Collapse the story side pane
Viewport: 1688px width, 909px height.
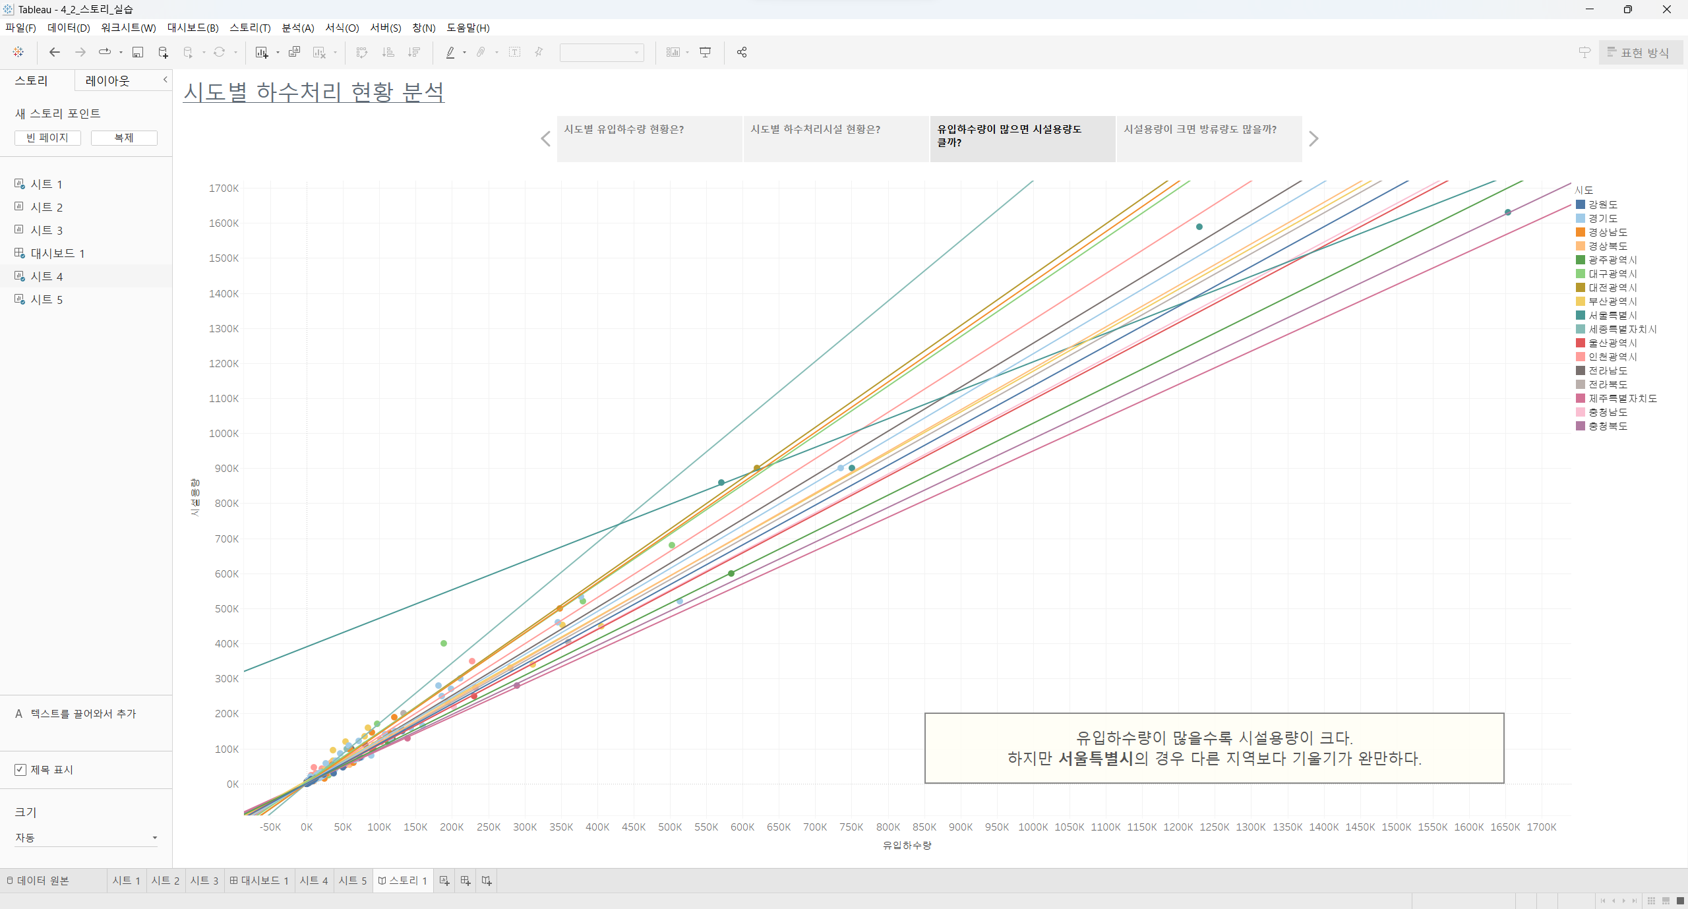165,80
